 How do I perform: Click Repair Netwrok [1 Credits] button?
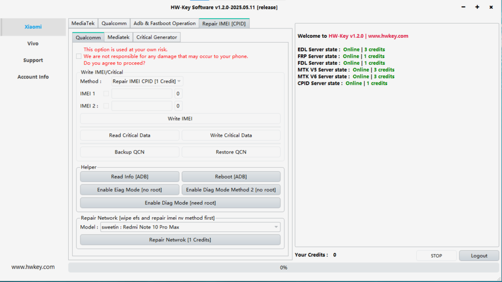click(x=180, y=240)
